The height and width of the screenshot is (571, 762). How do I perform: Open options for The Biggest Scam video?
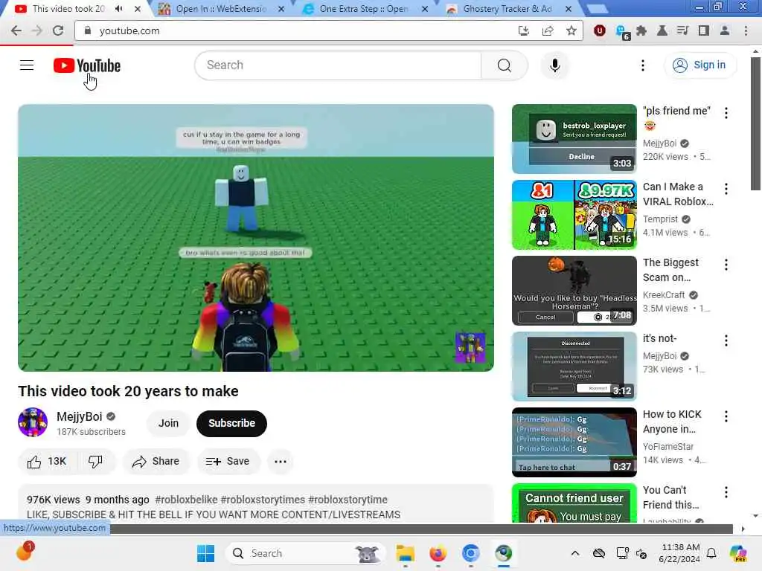point(726,265)
